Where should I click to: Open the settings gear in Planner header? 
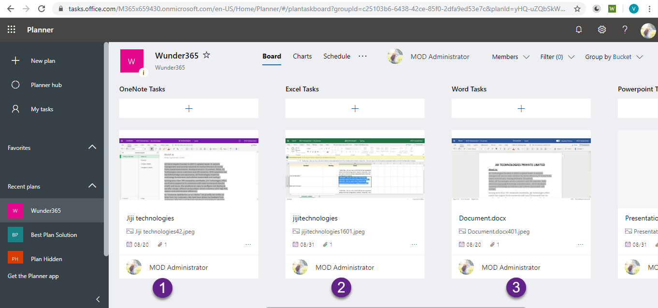601,29
